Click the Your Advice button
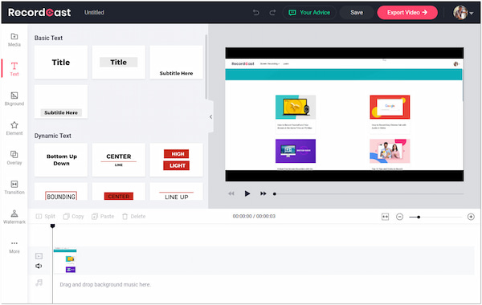Image resolution: width=482 pixels, height=305 pixels. pos(309,13)
